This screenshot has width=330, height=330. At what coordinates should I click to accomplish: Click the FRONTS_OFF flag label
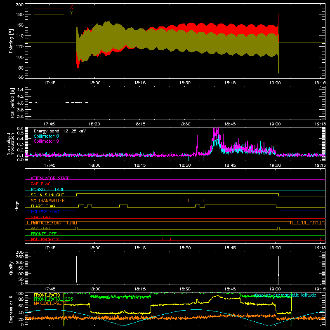click(44, 234)
